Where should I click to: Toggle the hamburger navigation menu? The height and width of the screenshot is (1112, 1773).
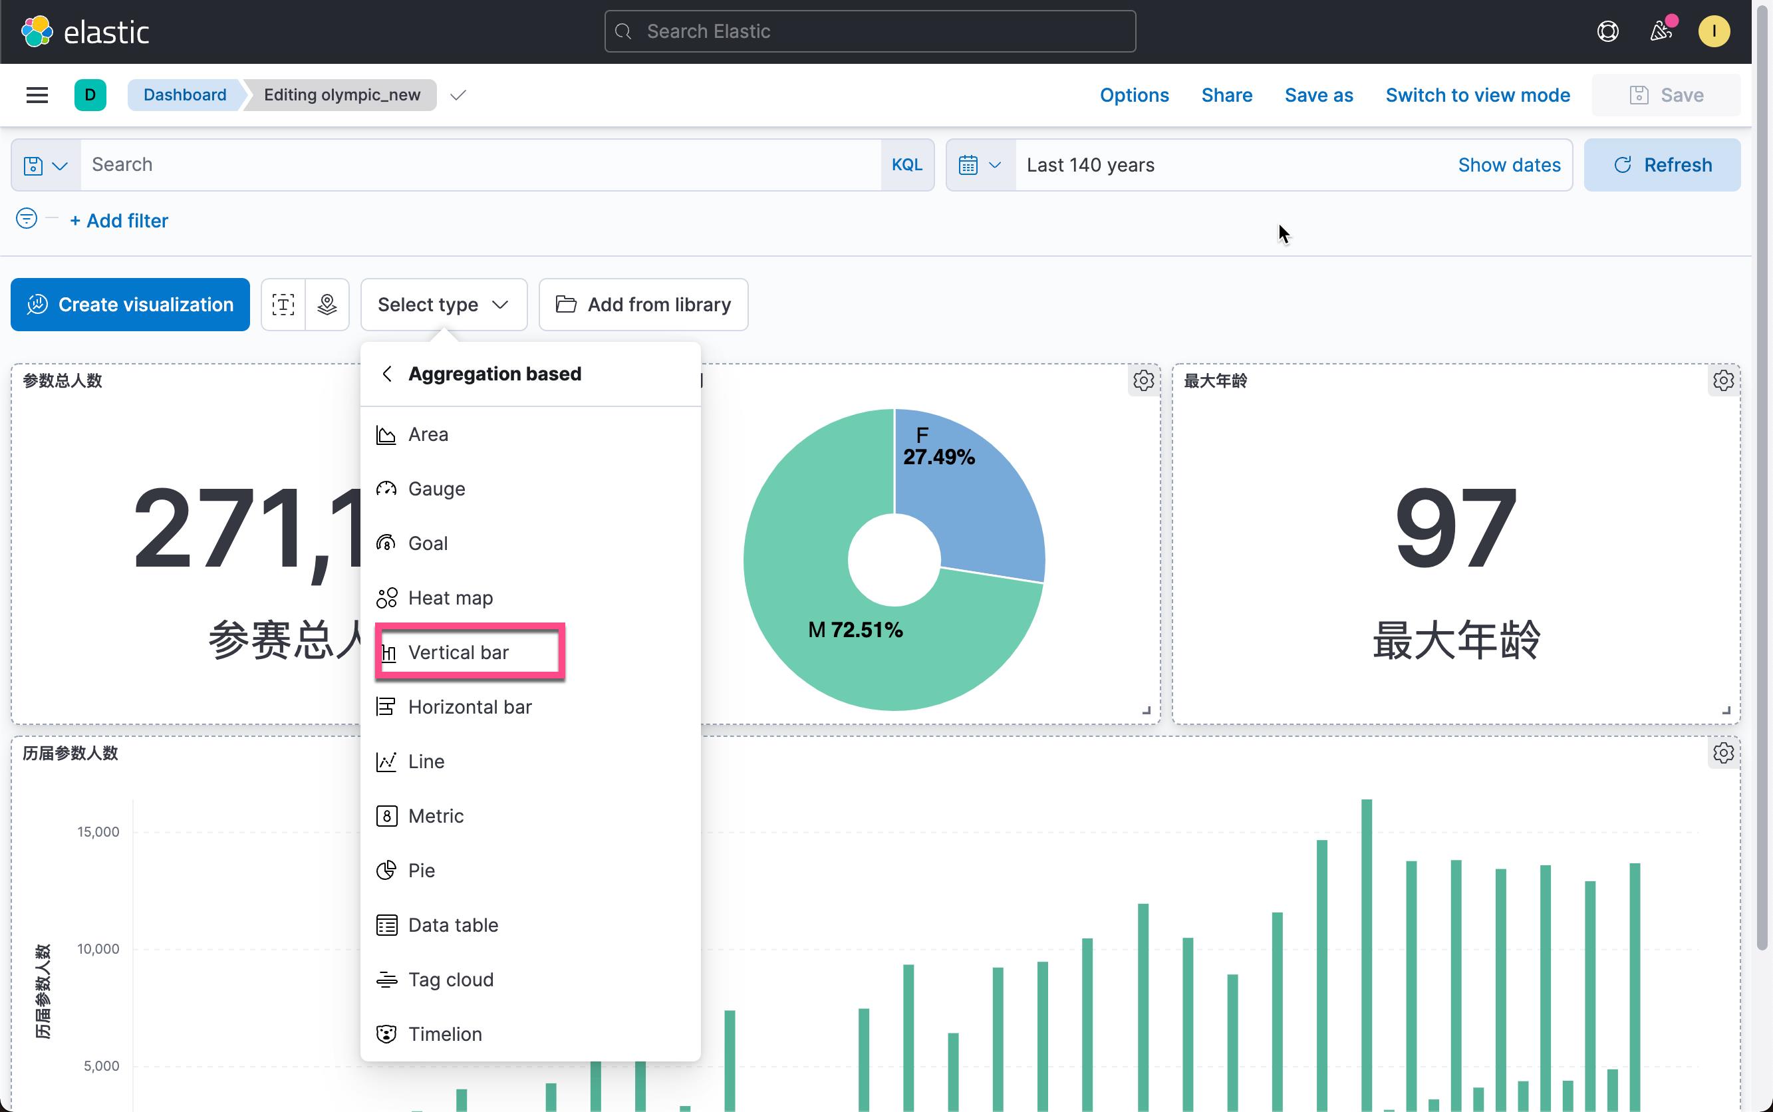[x=37, y=95]
